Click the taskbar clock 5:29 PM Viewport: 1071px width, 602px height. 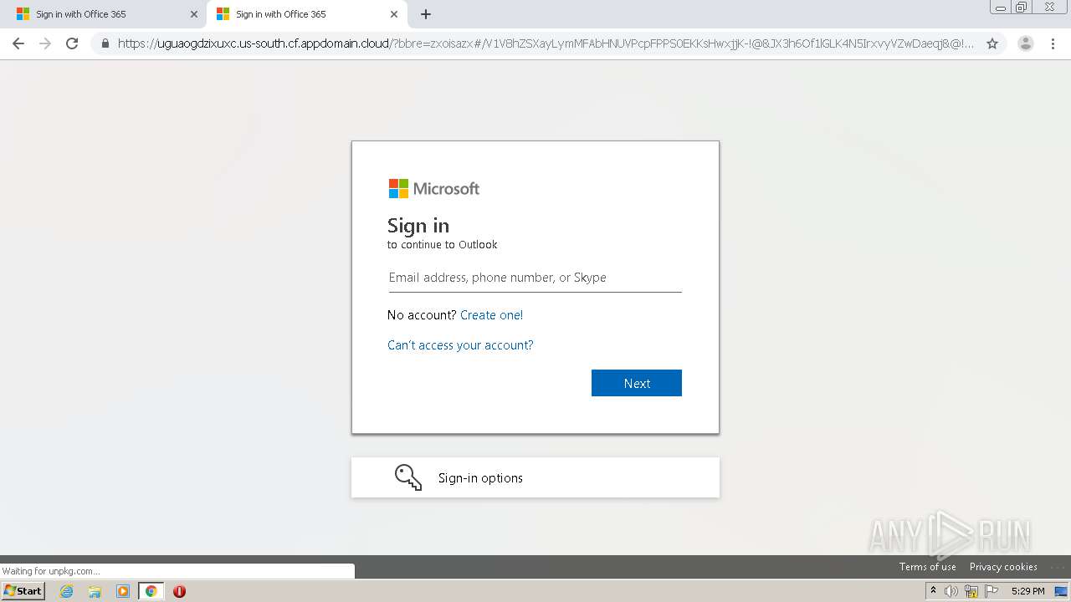(x=1027, y=591)
